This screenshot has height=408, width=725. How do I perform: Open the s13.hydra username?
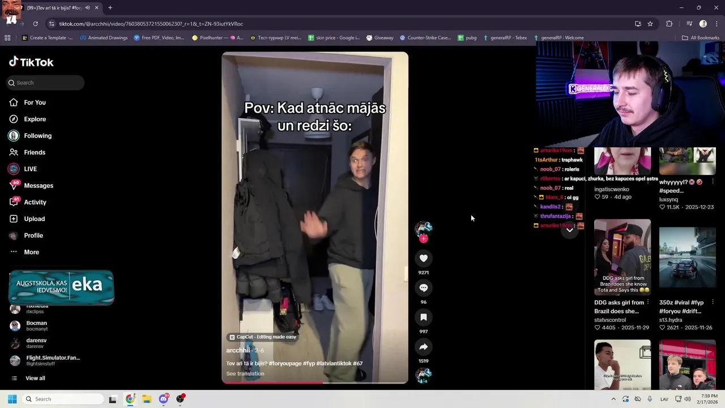[x=671, y=320]
